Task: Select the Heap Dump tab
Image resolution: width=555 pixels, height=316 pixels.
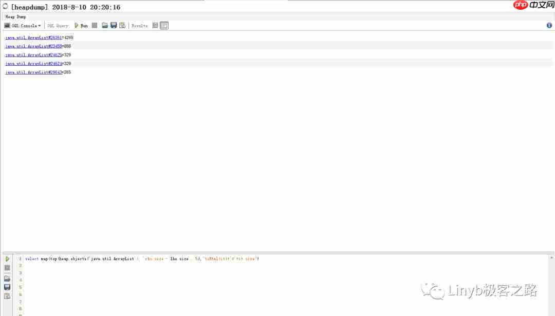Action: [15, 16]
